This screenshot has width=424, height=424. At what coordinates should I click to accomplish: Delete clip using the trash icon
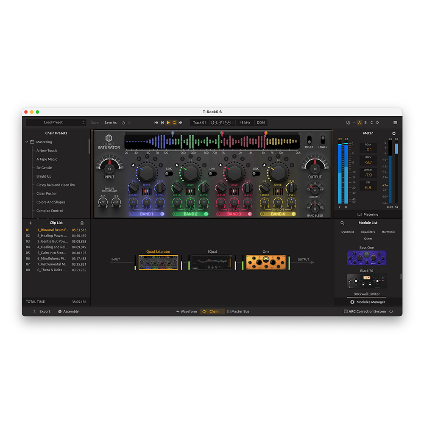tap(82, 223)
